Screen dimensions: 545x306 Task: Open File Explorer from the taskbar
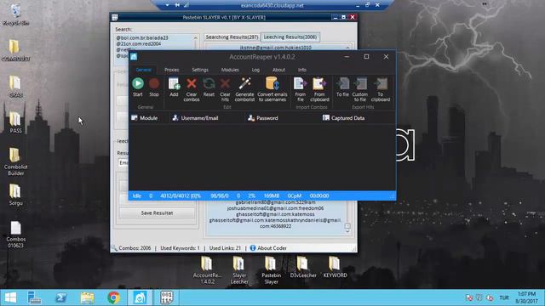click(87, 297)
